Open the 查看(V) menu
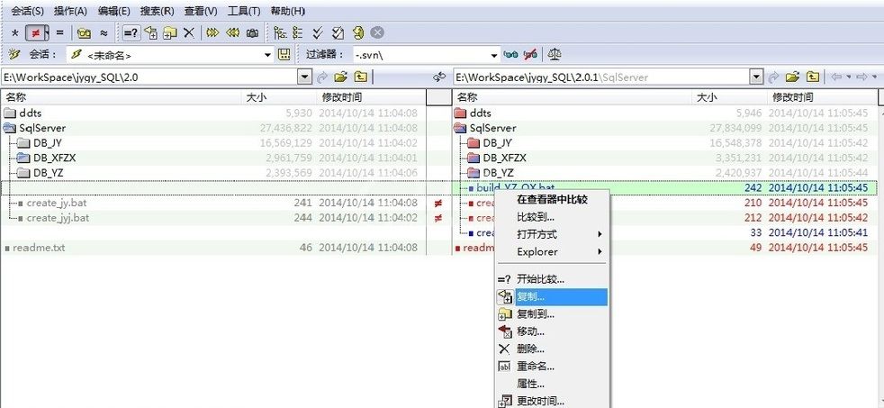 pos(201,11)
